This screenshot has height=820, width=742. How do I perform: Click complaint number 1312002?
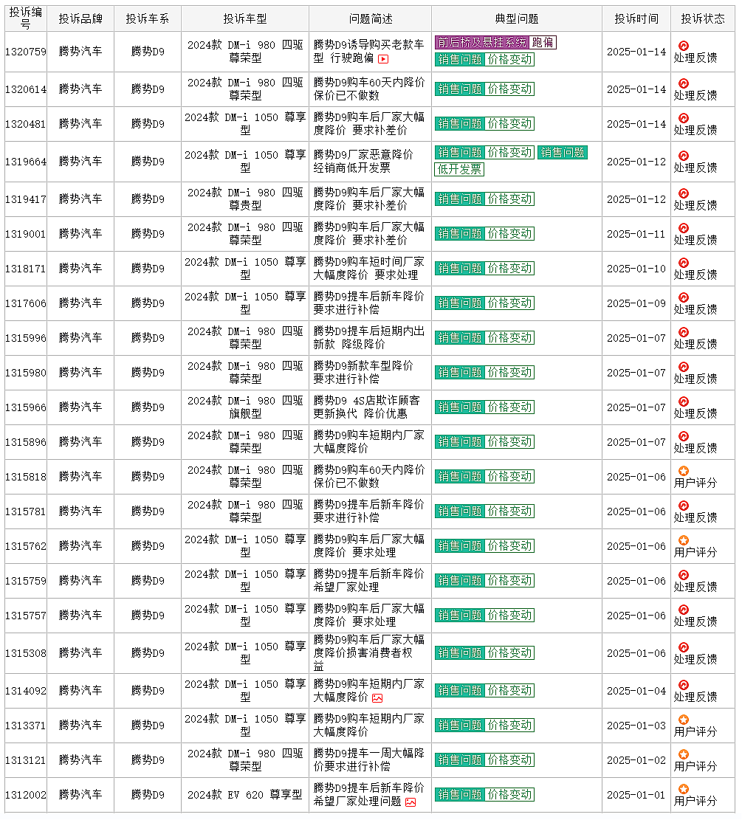coord(26,795)
